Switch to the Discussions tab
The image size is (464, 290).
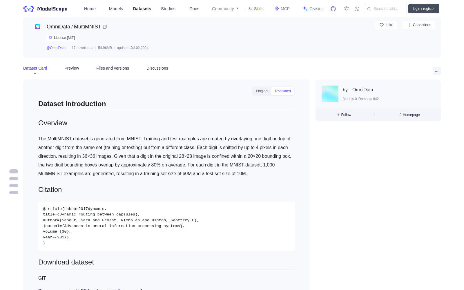[157, 68]
